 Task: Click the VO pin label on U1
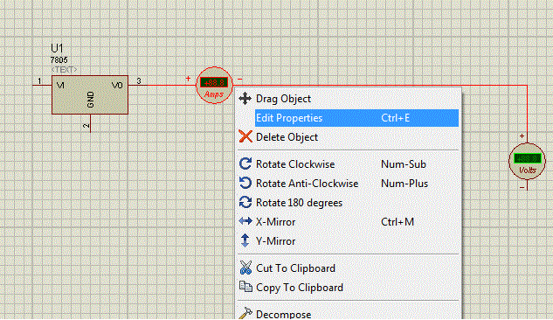click(117, 85)
